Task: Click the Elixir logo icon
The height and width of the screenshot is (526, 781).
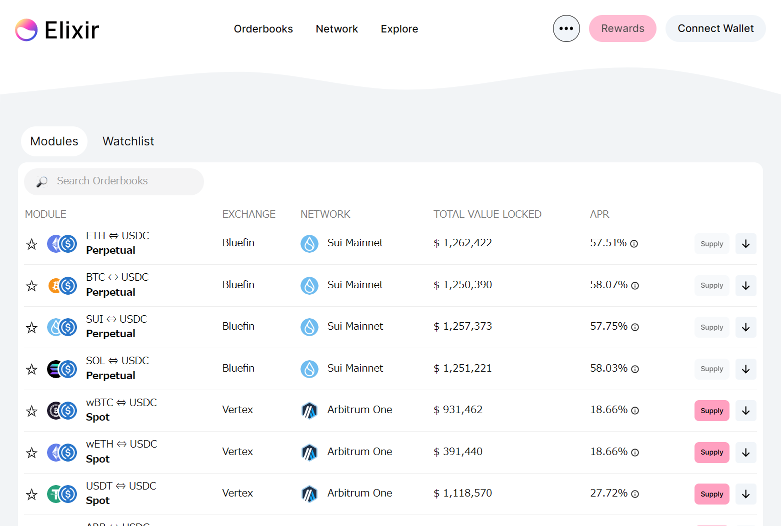Action: [26, 30]
